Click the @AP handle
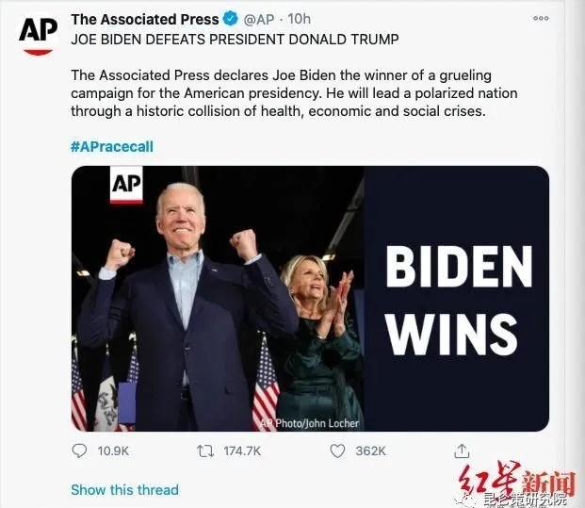 click(258, 19)
